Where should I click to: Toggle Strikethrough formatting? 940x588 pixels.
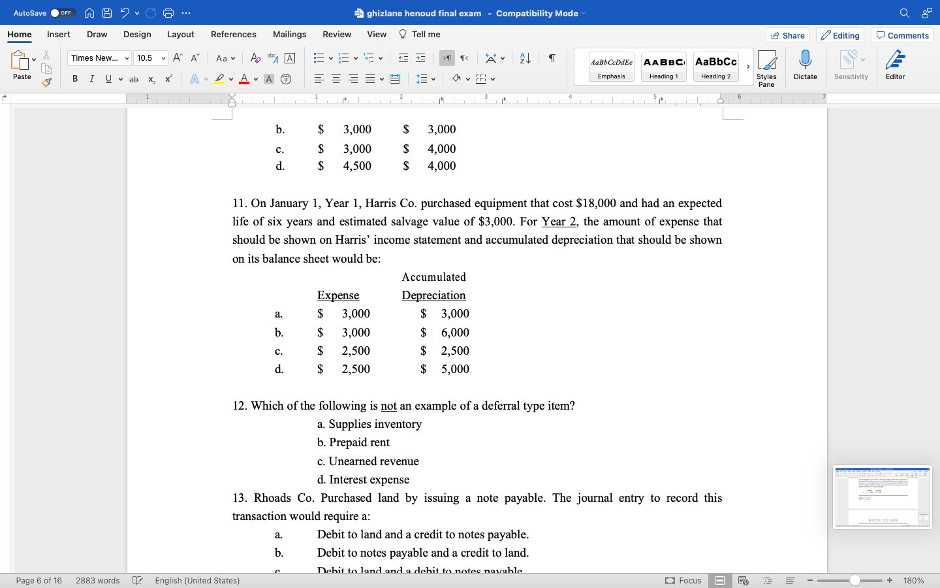tap(134, 79)
